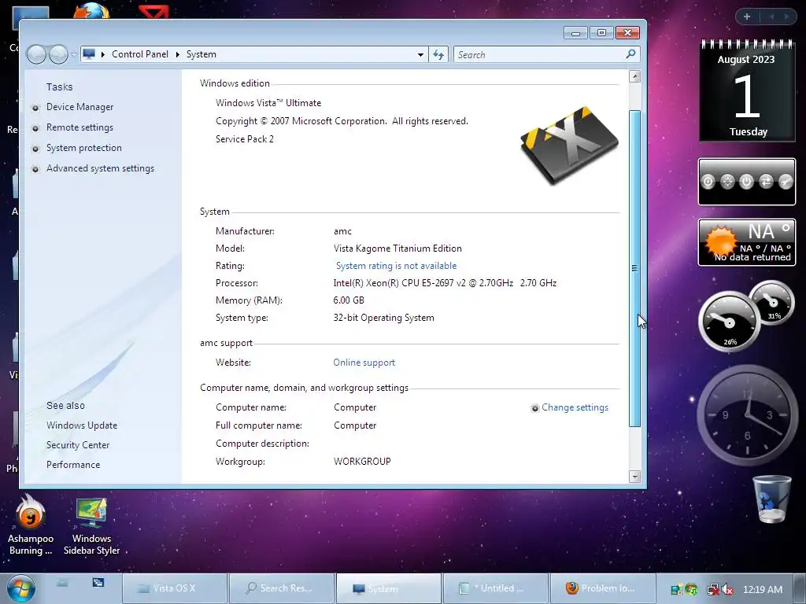Switch to Vista OS X taskbar button
This screenshot has height=604, width=806.
175,588
